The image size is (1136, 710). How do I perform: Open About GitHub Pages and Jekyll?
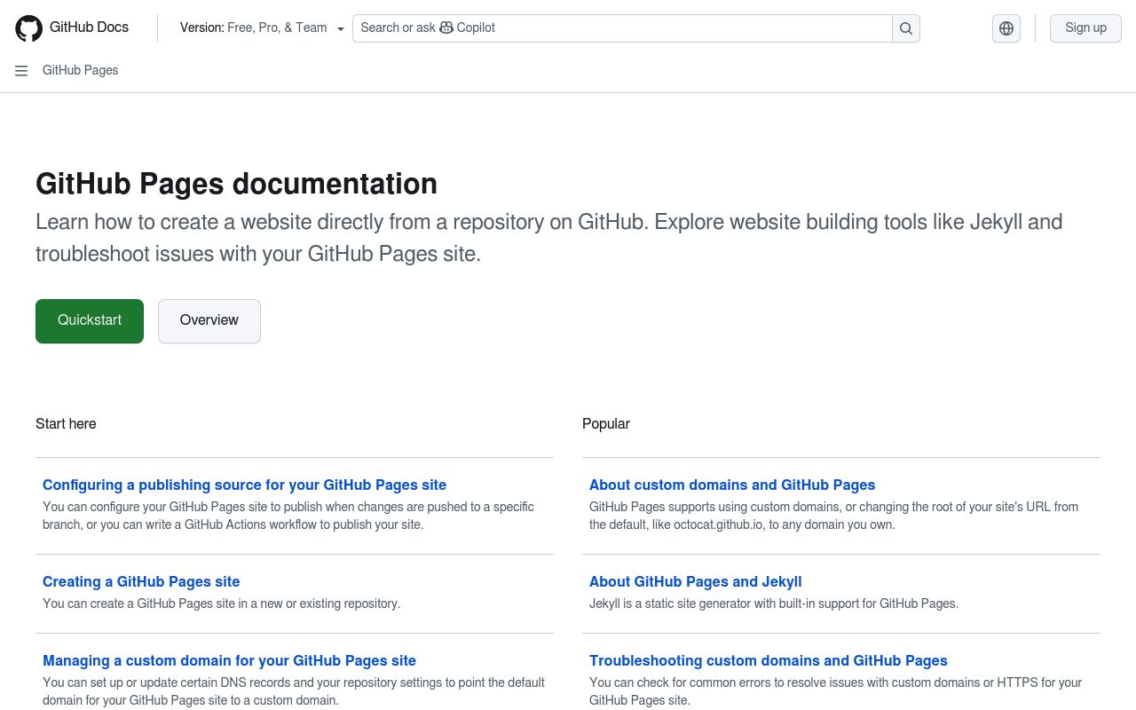pyautogui.click(x=695, y=581)
